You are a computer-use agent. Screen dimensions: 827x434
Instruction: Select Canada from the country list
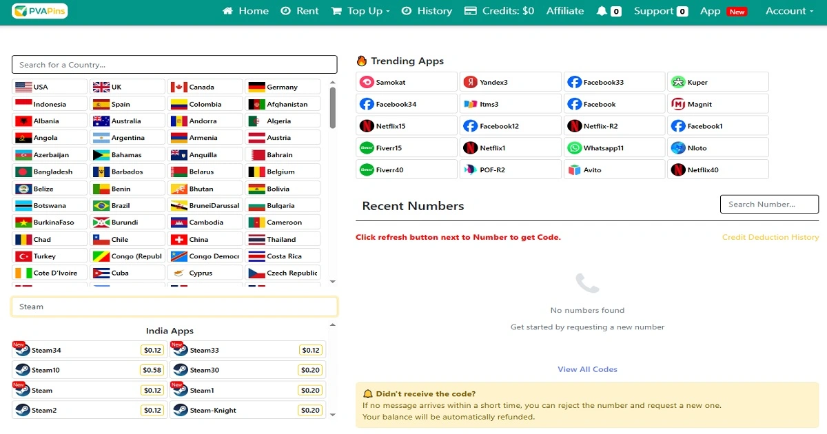click(x=205, y=87)
